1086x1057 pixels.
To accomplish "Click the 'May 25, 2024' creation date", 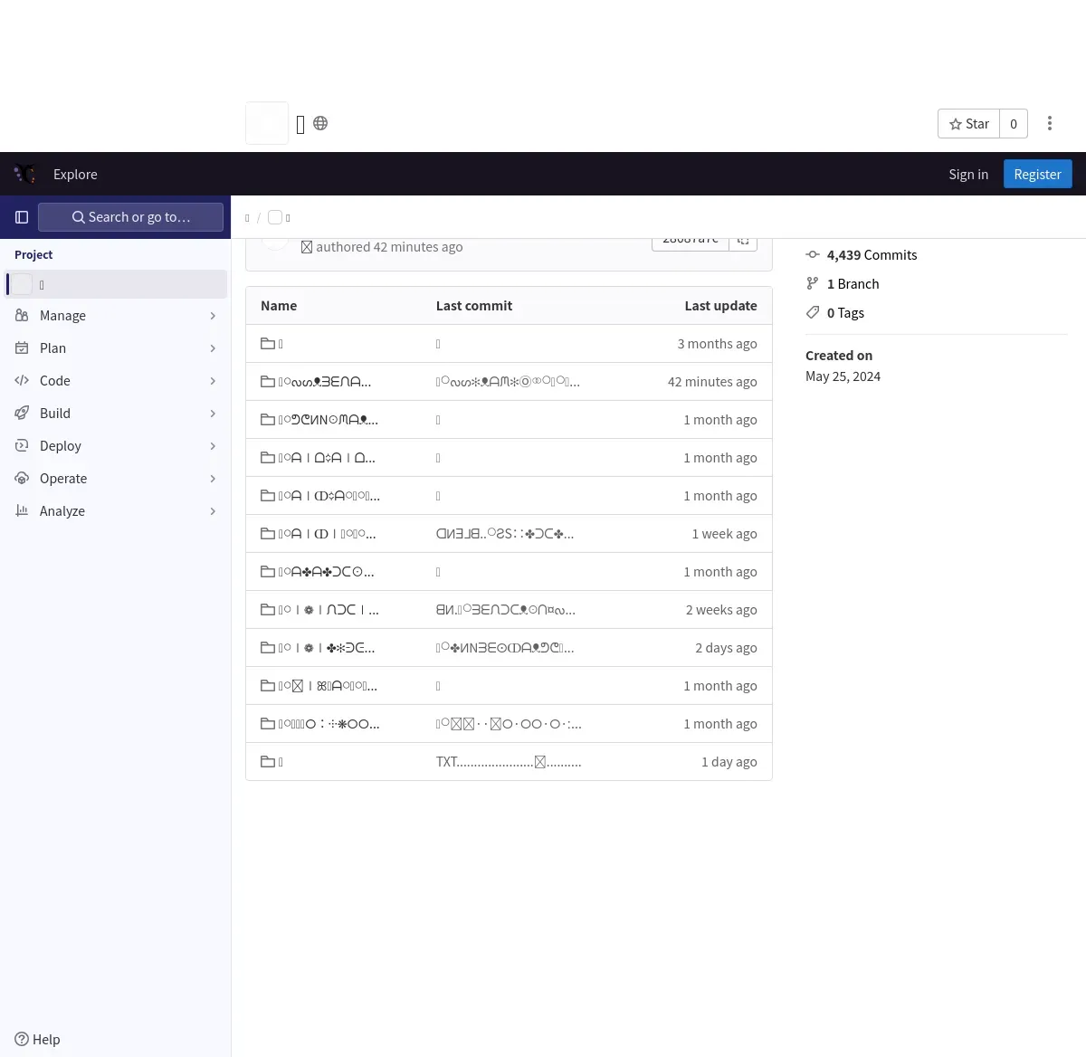I will (843, 376).
